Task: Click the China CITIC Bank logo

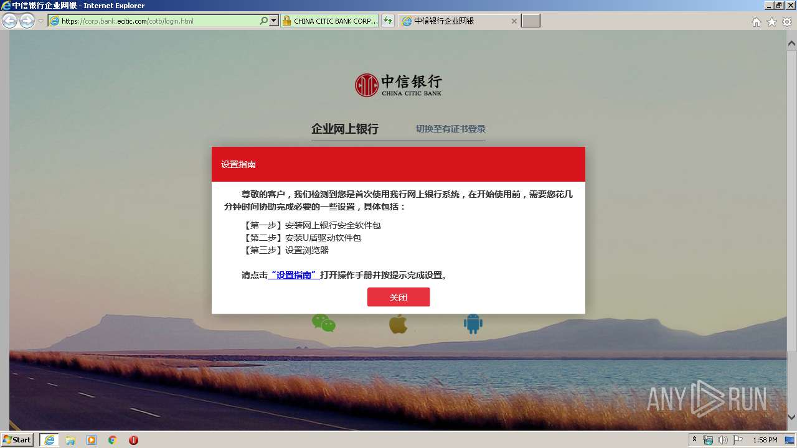Action: (398, 85)
